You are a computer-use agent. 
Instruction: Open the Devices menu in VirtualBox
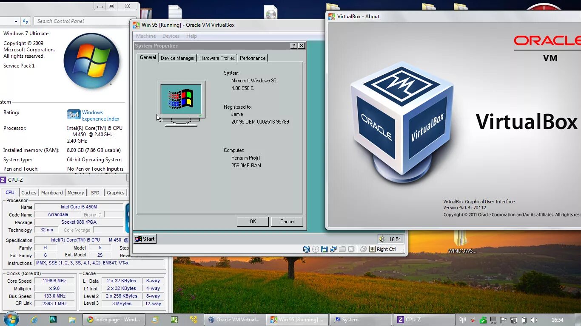tap(171, 36)
